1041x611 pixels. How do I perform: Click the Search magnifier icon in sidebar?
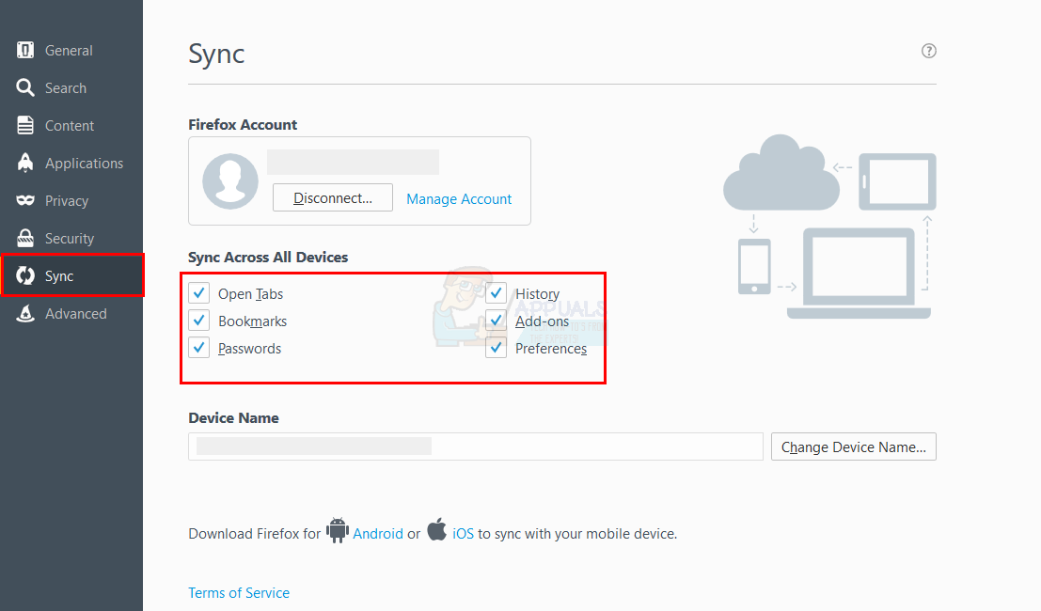coord(25,88)
